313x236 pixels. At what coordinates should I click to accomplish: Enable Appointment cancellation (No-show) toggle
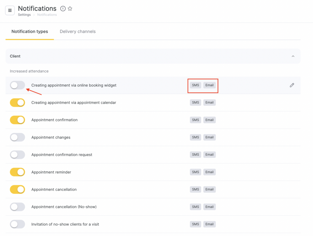click(x=17, y=207)
